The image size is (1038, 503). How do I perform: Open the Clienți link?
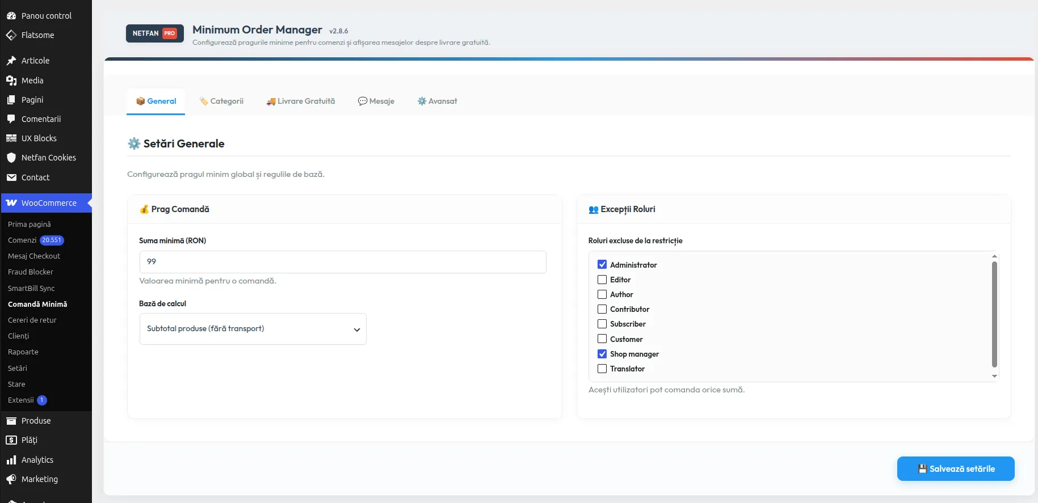pos(19,336)
